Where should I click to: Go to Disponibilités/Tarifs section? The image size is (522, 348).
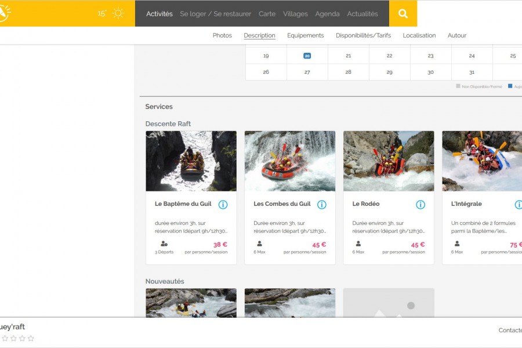[363, 35]
